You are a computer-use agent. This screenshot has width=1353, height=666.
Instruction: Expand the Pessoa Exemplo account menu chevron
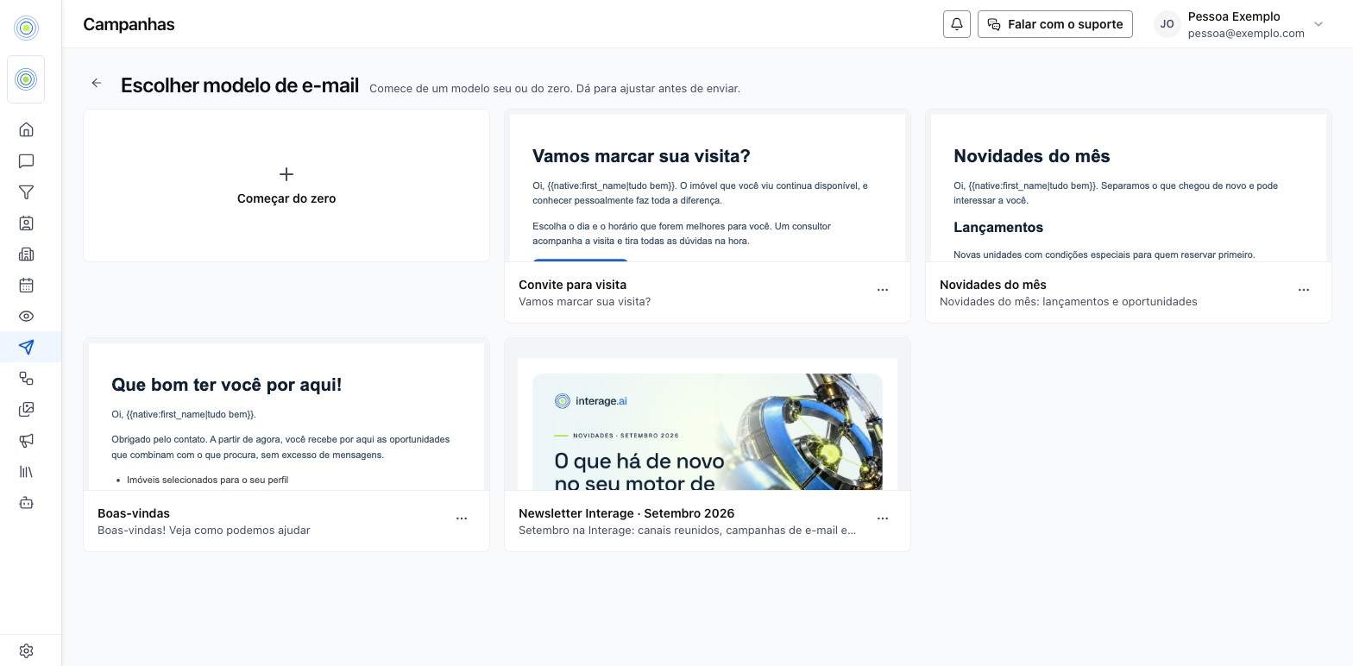tap(1318, 24)
